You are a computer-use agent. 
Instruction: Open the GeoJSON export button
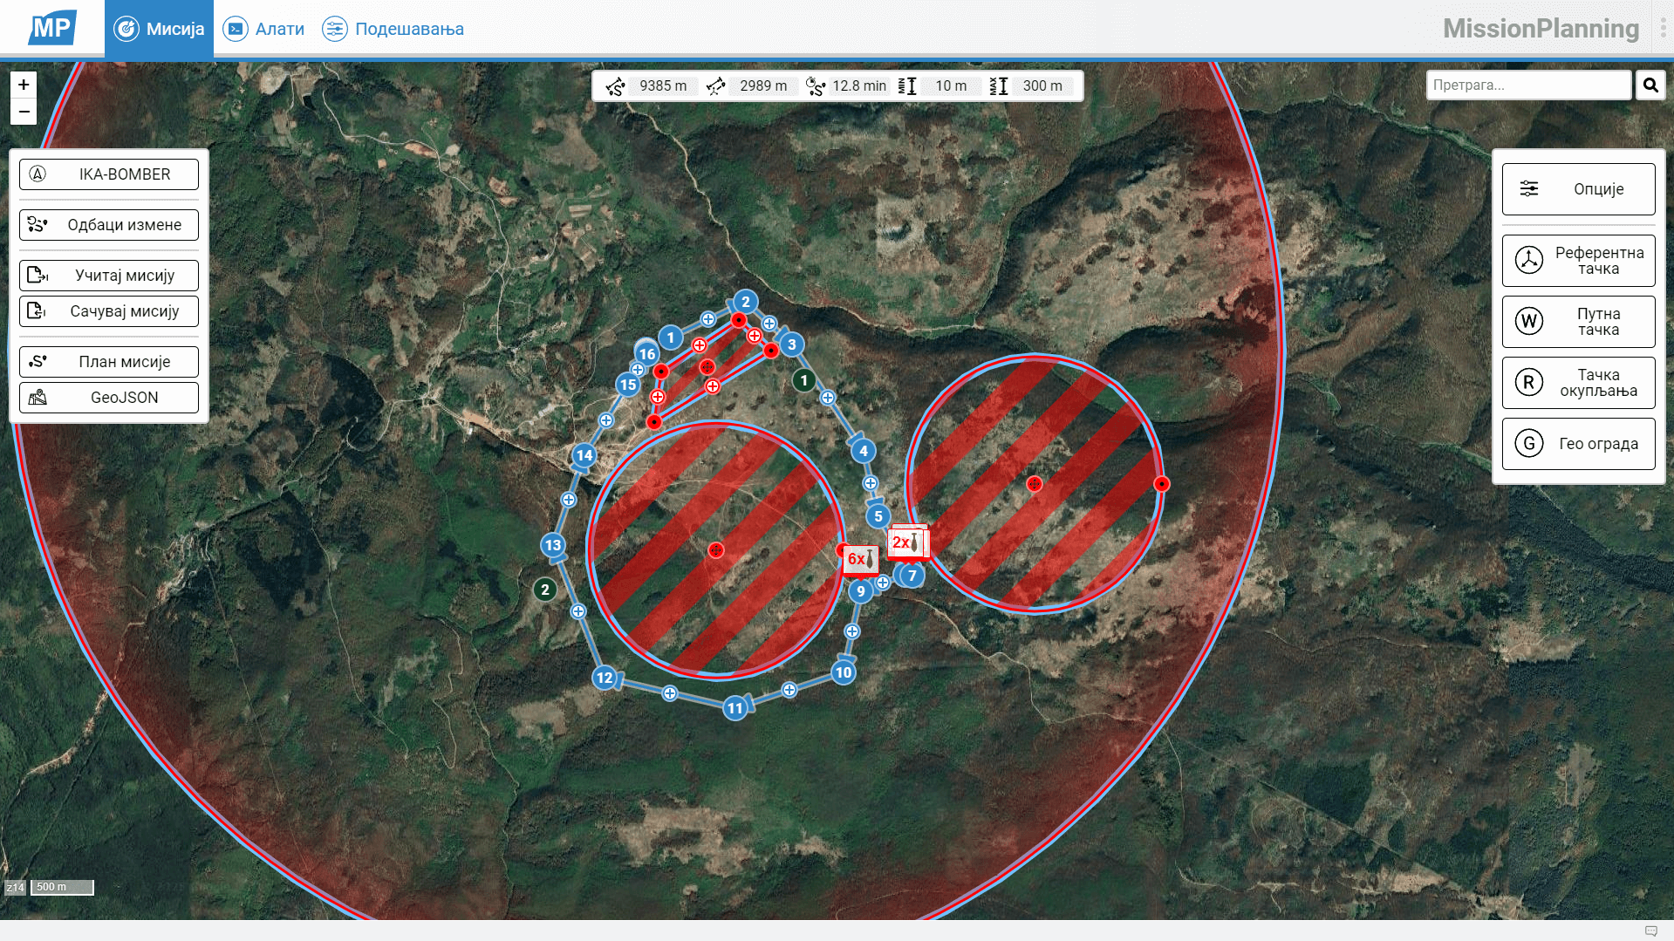click(x=108, y=397)
